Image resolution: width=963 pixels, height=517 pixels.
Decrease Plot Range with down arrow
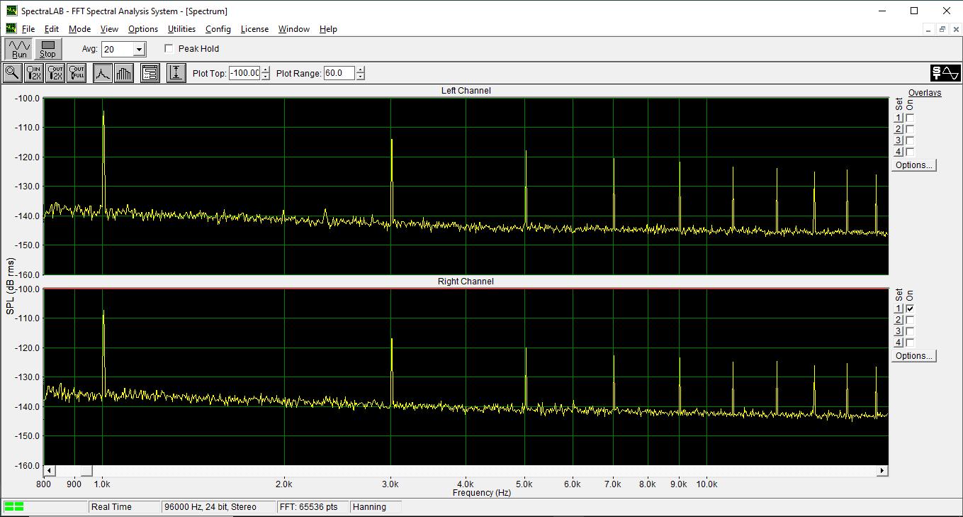(x=360, y=77)
